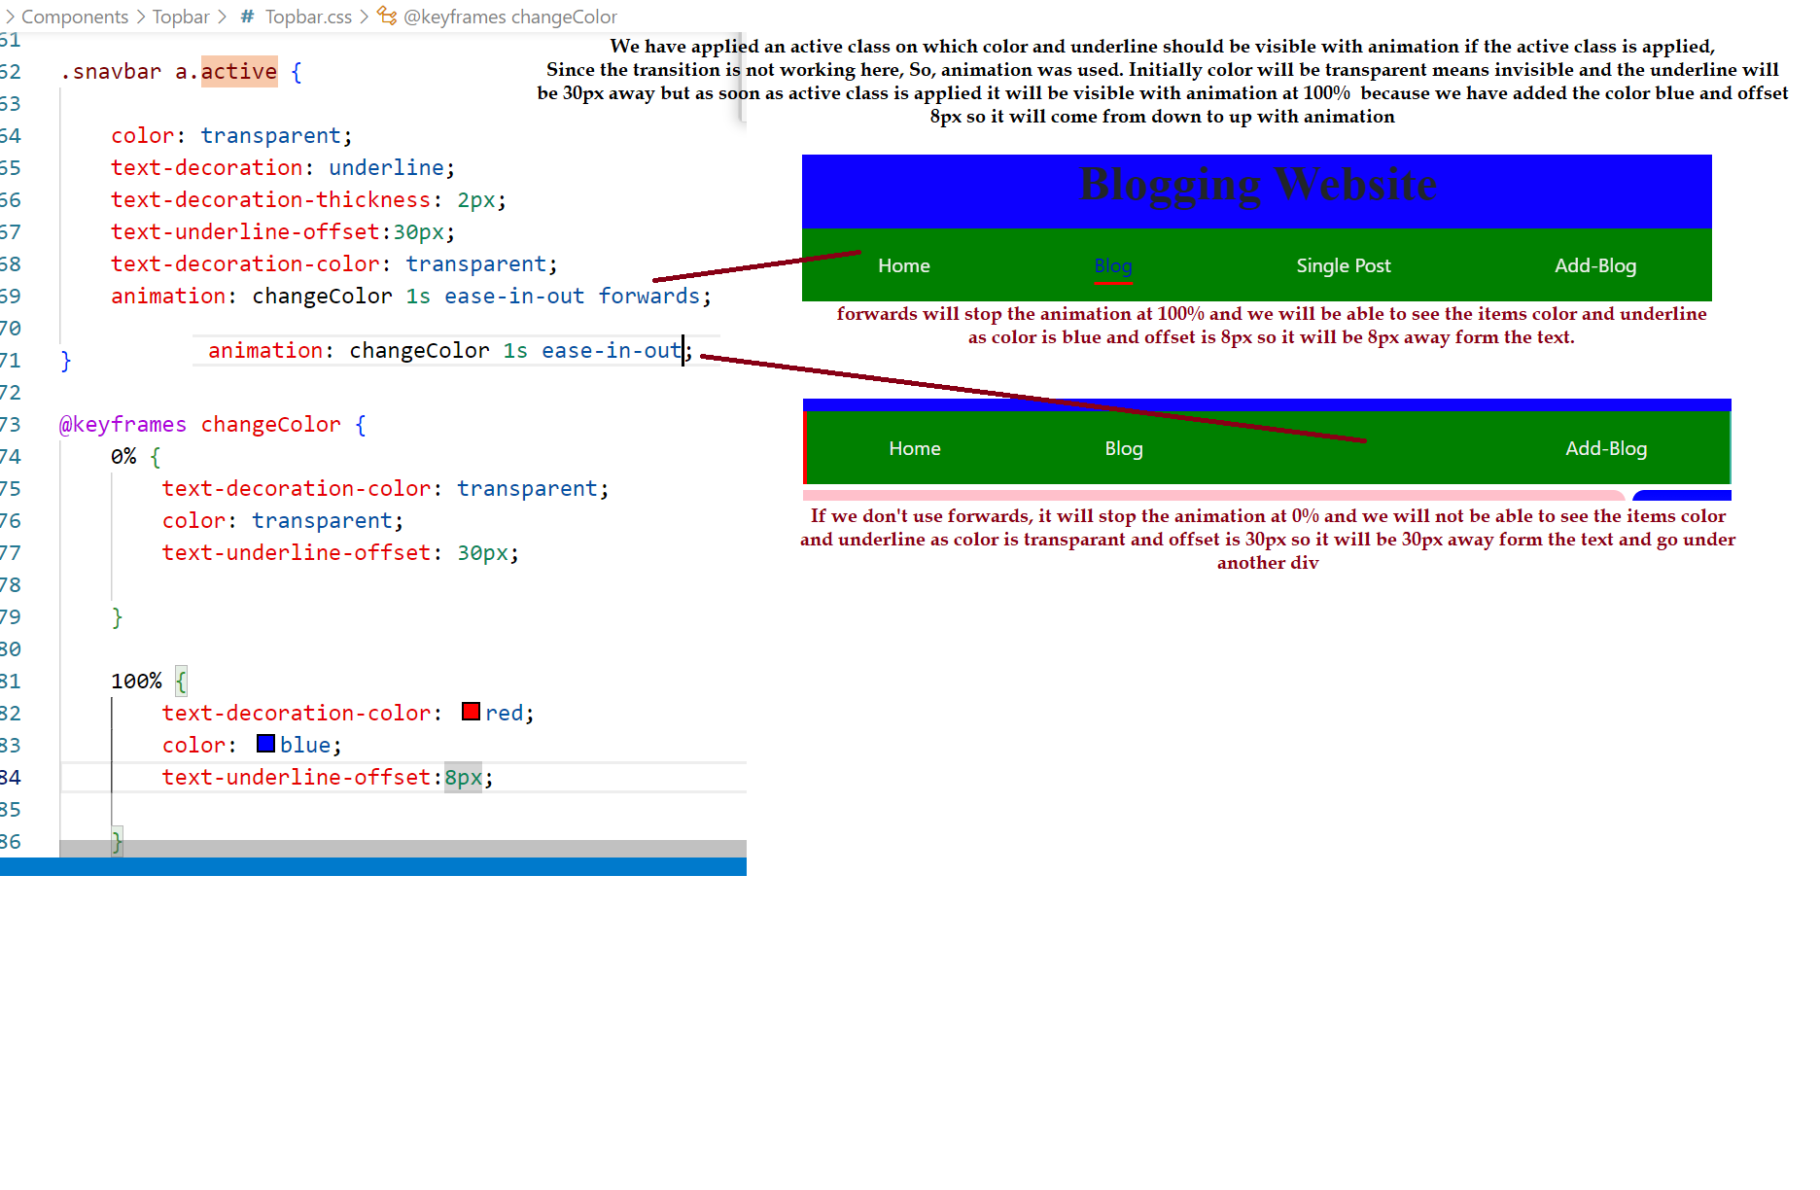
Task: Click line number 73 in the gutter
Action: [x=11, y=424]
